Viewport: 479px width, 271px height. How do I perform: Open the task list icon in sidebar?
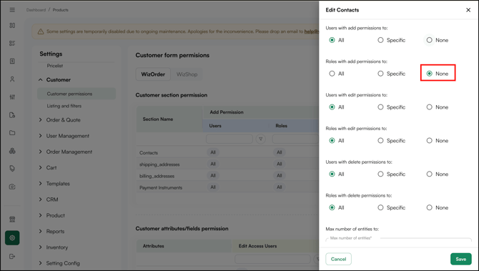click(12, 43)
